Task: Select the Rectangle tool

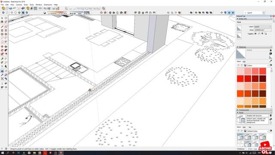Action: [2, 31]
